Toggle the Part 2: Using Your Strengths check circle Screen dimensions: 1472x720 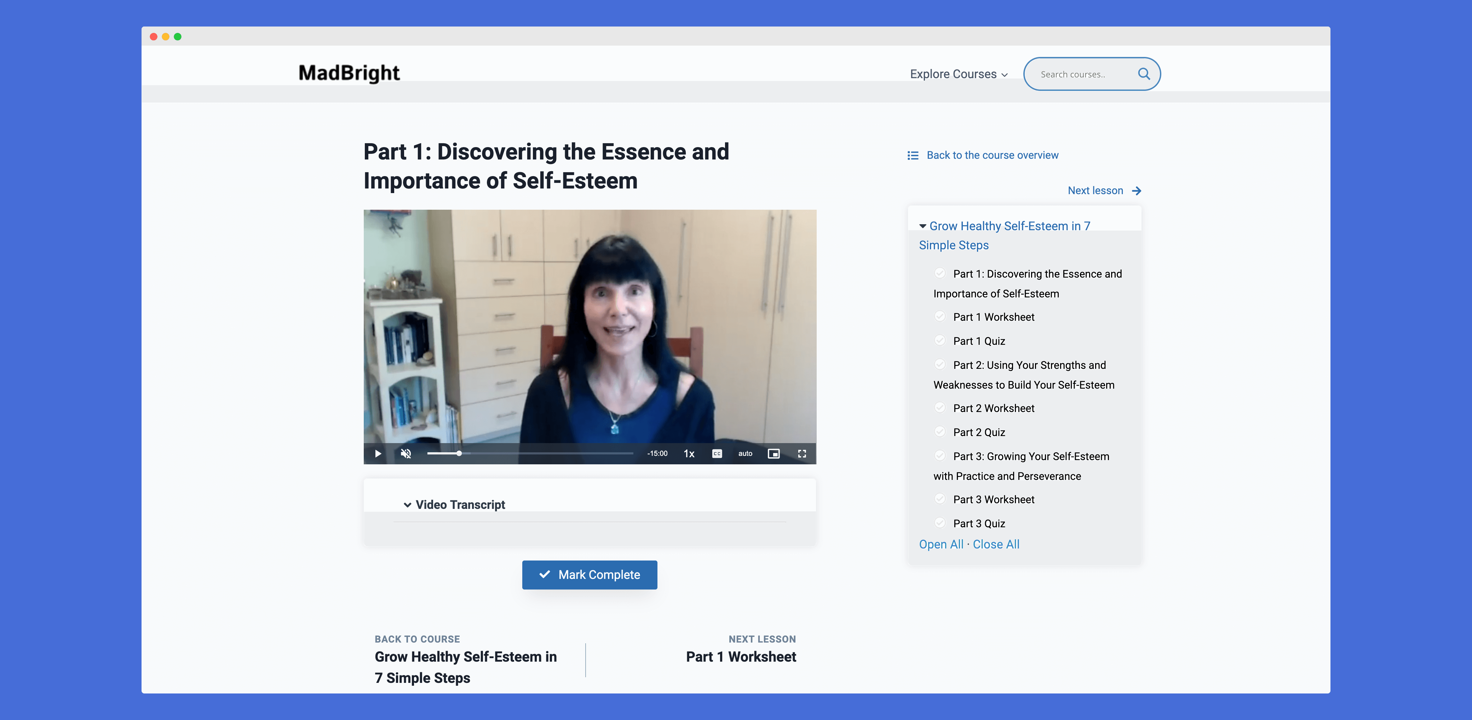939,364
